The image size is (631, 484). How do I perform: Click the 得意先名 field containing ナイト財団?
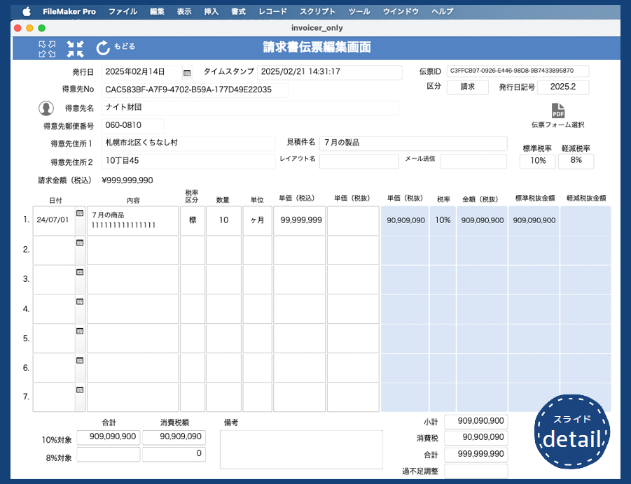coord(250,108)
